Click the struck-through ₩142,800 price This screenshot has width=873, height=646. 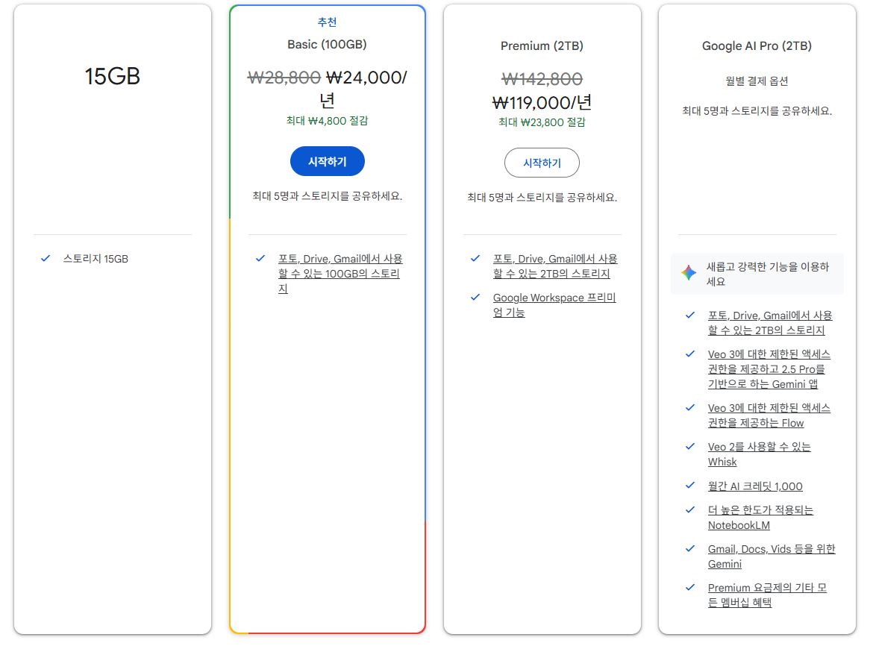[542, 79]
